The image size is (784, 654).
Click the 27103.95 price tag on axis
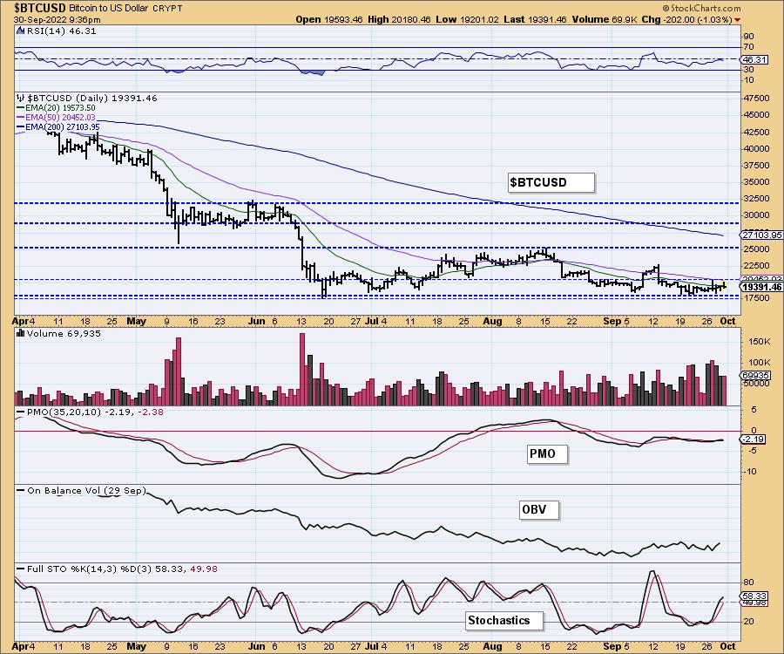(761, 235)
